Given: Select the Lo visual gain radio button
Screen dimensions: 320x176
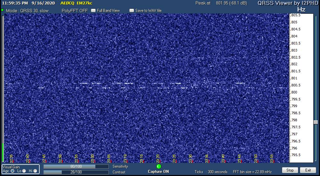Looking at the screenshot, I should point(24,171).
